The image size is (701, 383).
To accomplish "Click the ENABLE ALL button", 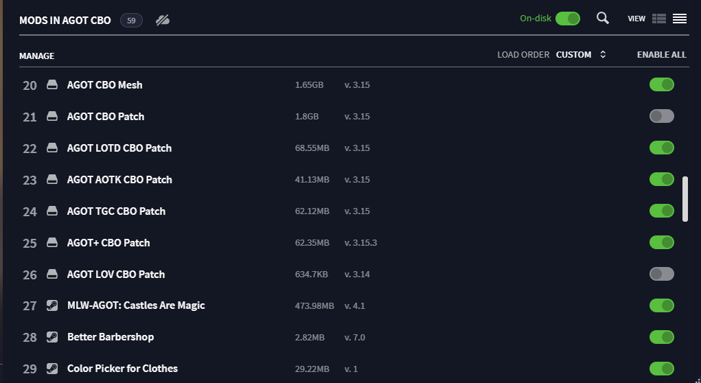I will pyautogui.click(x=661, y=54).
